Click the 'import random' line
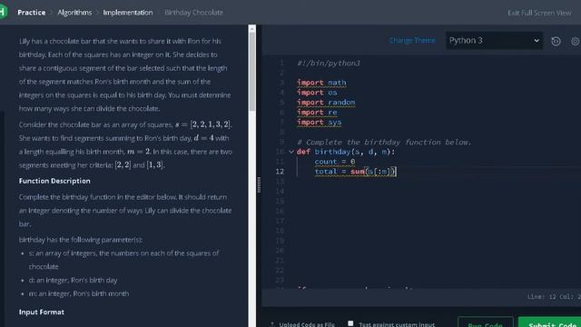The image size is (581, 327). click(x=326, y=102)
